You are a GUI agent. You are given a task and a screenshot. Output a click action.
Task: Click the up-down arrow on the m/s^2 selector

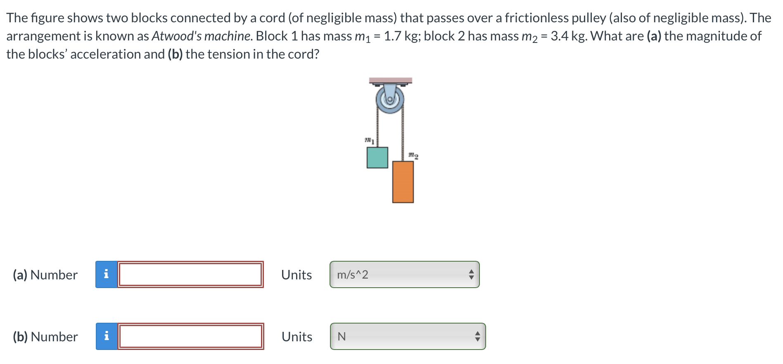[471, 274]
